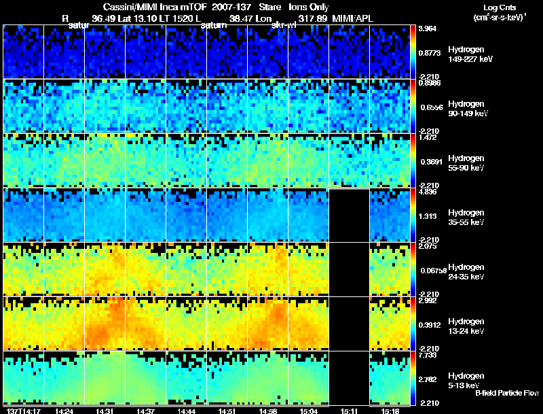Select the 'Hydrogen 149-227 keV' row label
543x414 pixels.
pos(470,54)
